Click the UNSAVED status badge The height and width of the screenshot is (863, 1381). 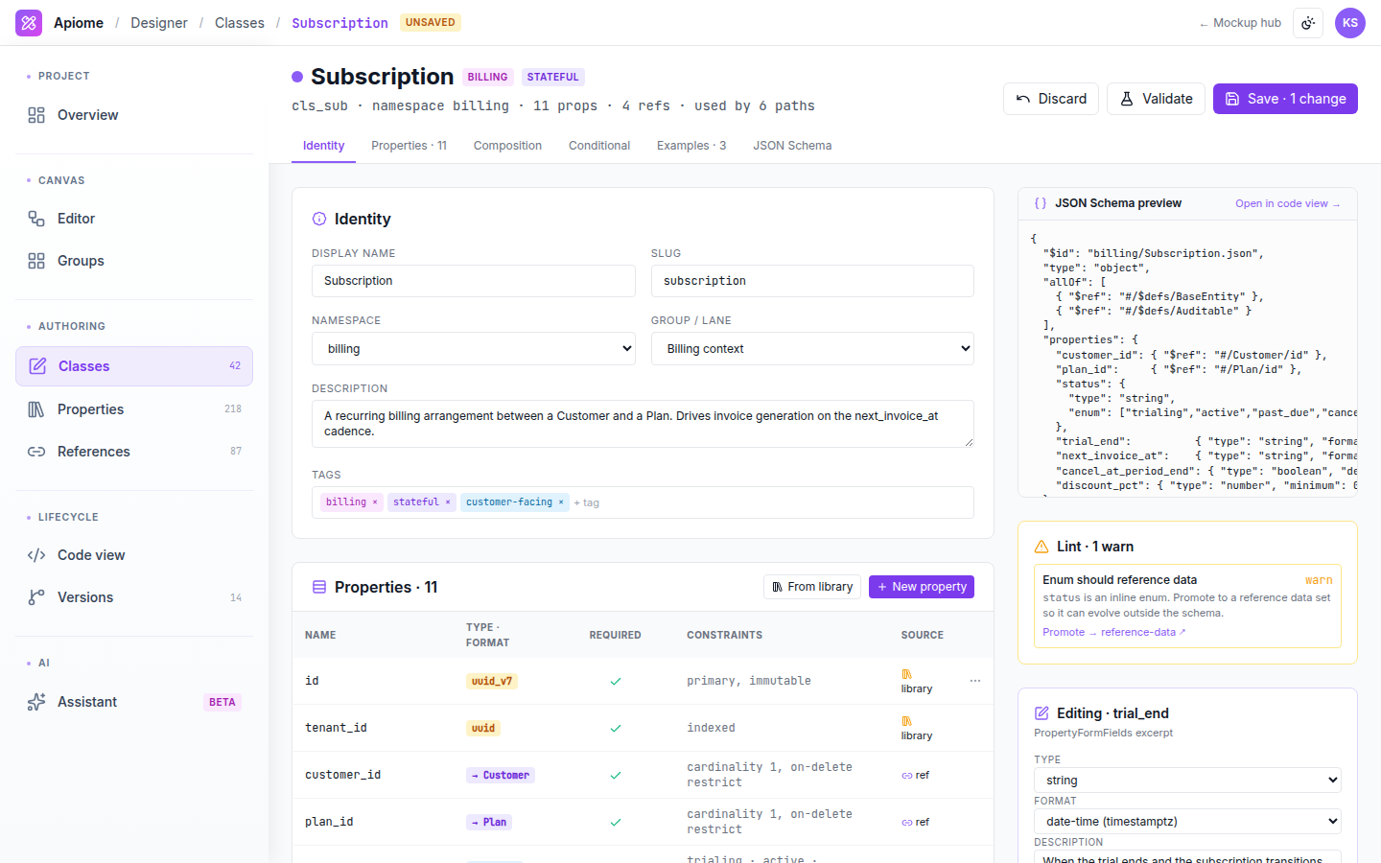point(431,22)
